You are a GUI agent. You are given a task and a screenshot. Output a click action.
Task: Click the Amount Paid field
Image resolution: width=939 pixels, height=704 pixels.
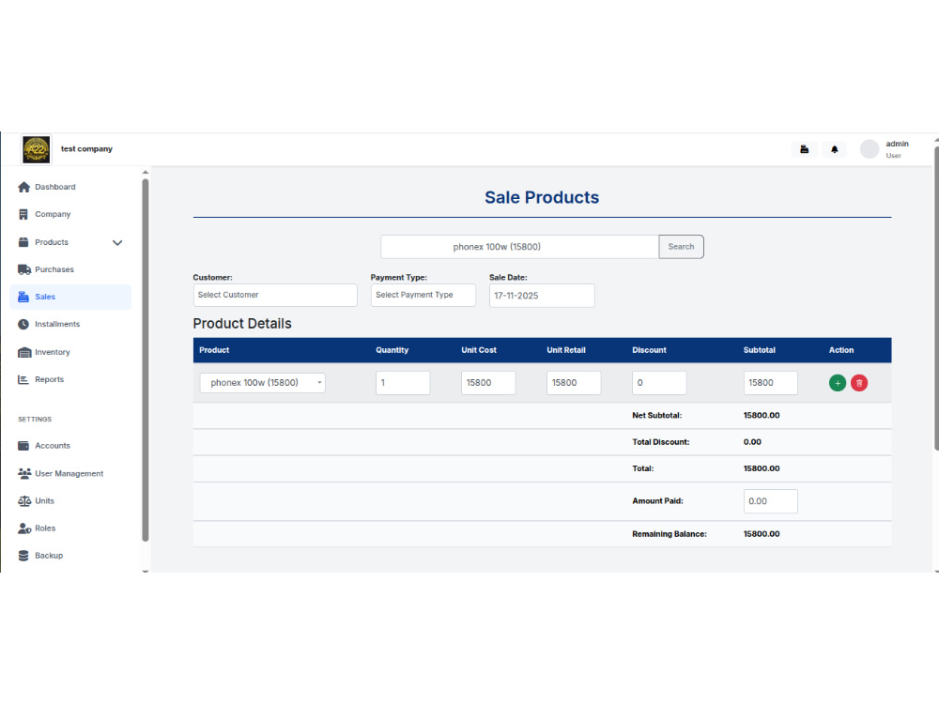770,501
